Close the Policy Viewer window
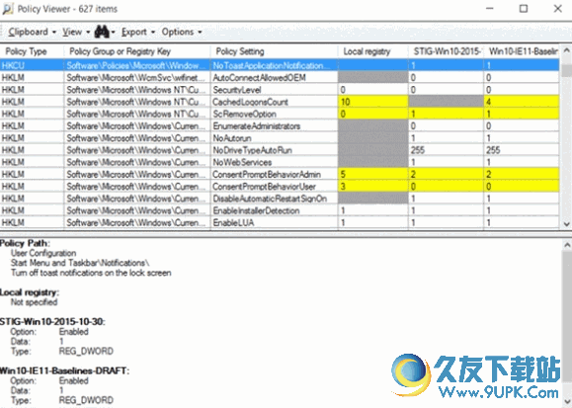 coord(558,8)
